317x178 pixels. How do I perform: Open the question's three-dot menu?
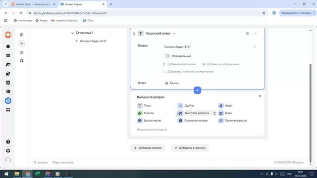click(255, 34)
